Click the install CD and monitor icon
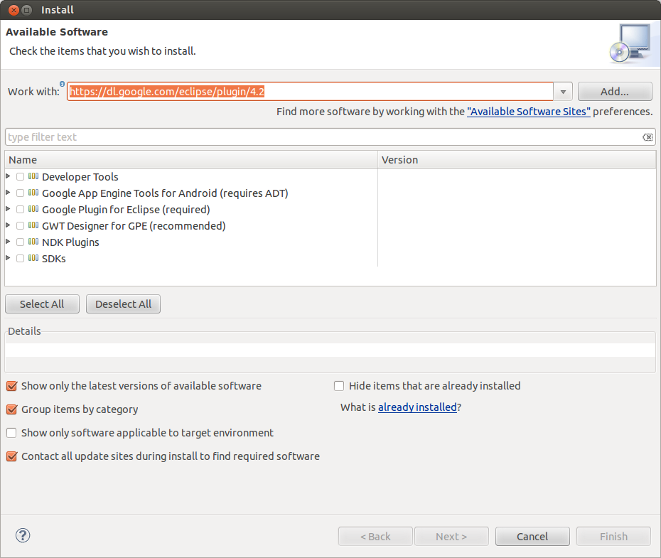661x558 pixels. pyautogui.click(x=629, y=43)
